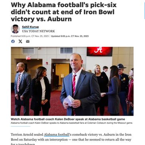
Task: Follow the 'Alabama football' hyperlink in paragraph
Action: coord(56,135)
